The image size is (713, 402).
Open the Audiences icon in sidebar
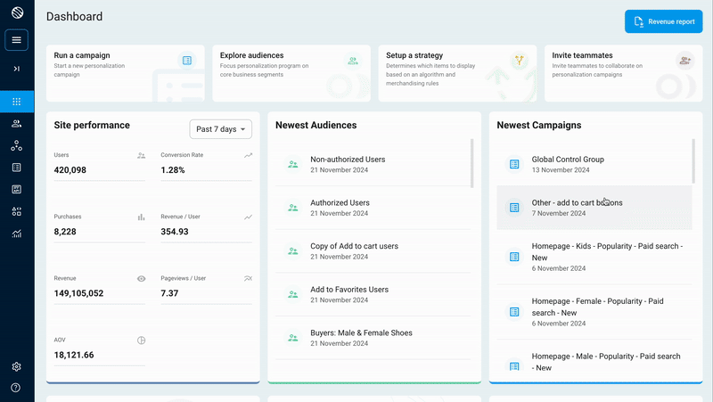click(x=17, y=124)
